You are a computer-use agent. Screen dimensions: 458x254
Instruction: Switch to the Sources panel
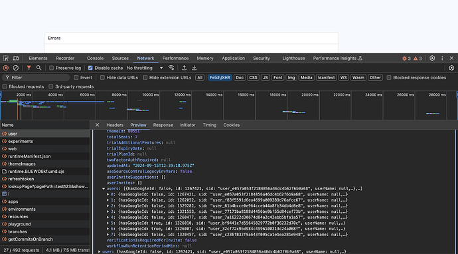[120, 59]
